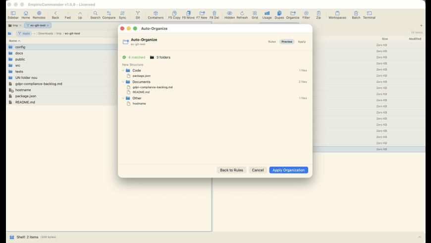
Task: Sort right pane by Size column
Action: coord(384,39)
